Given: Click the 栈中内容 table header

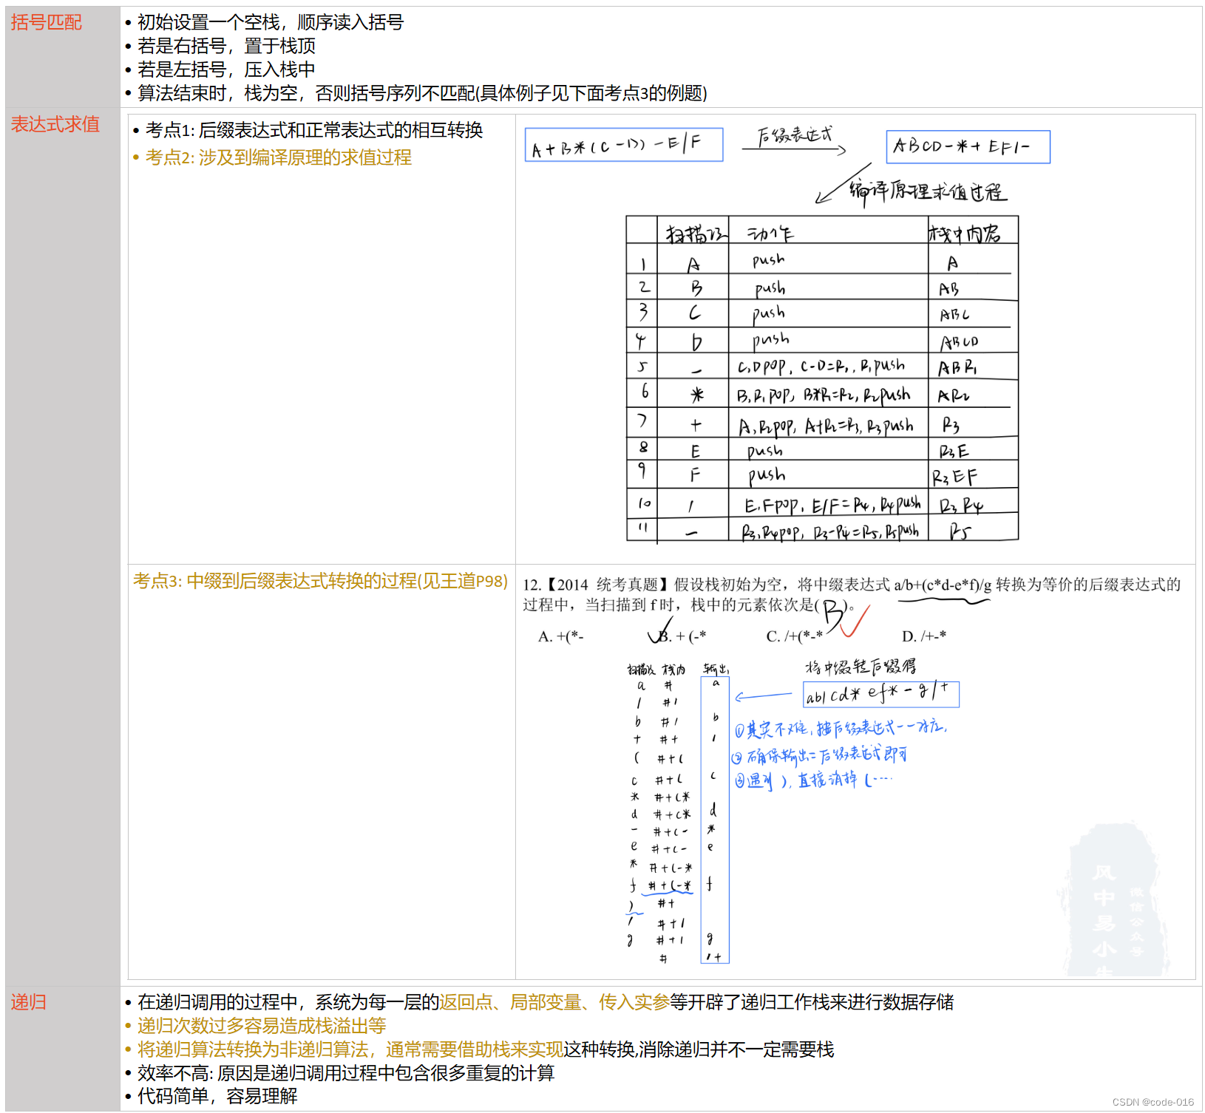Looking at the screenshot, I should point(965,234).
